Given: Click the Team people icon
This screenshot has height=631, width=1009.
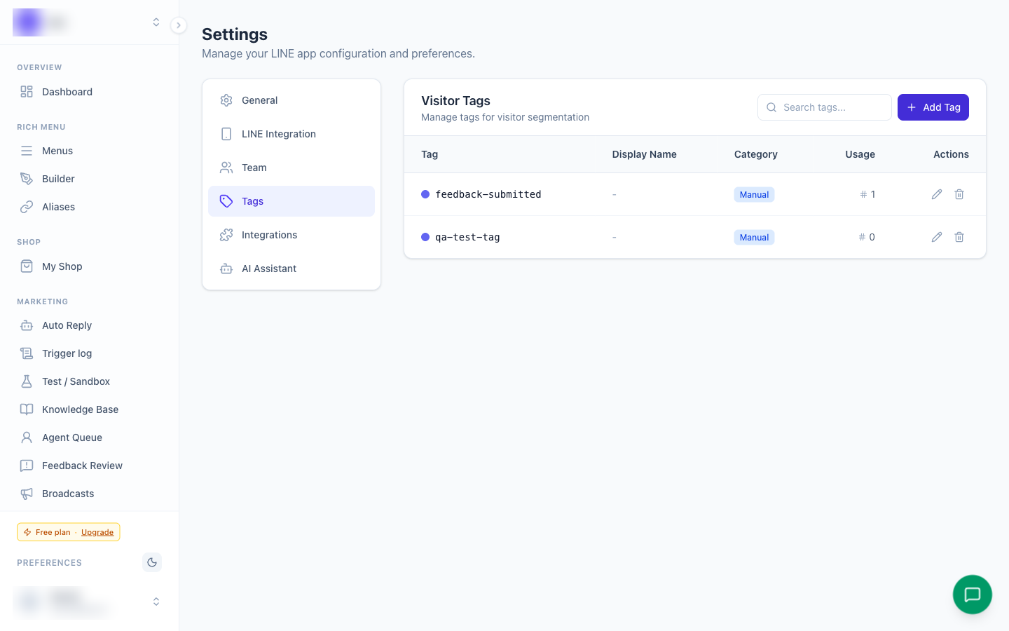Looking at the screenshot, I should 226,168.
